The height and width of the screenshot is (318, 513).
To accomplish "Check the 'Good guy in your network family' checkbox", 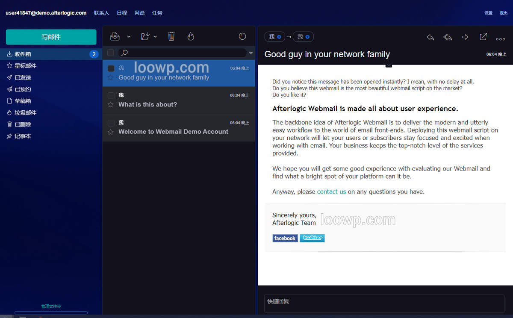I will tap(111, 68).
